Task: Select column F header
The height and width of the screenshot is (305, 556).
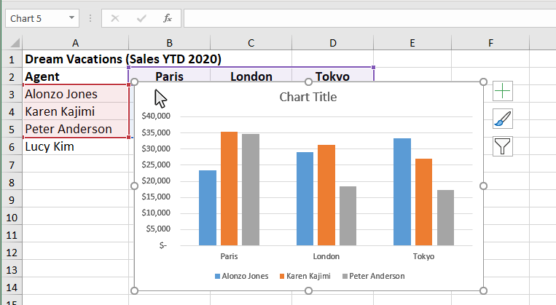Action: (490, 43)
